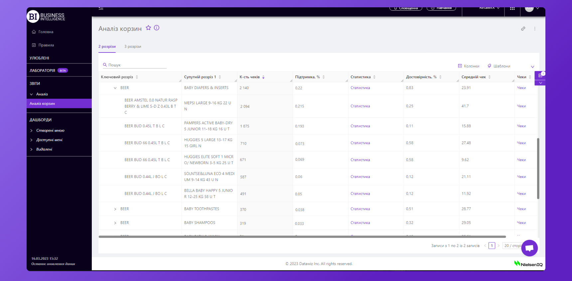Go to next page arrow in pagination
The width and height of the screenshot is (572, 281).
[x=499, y=246]
